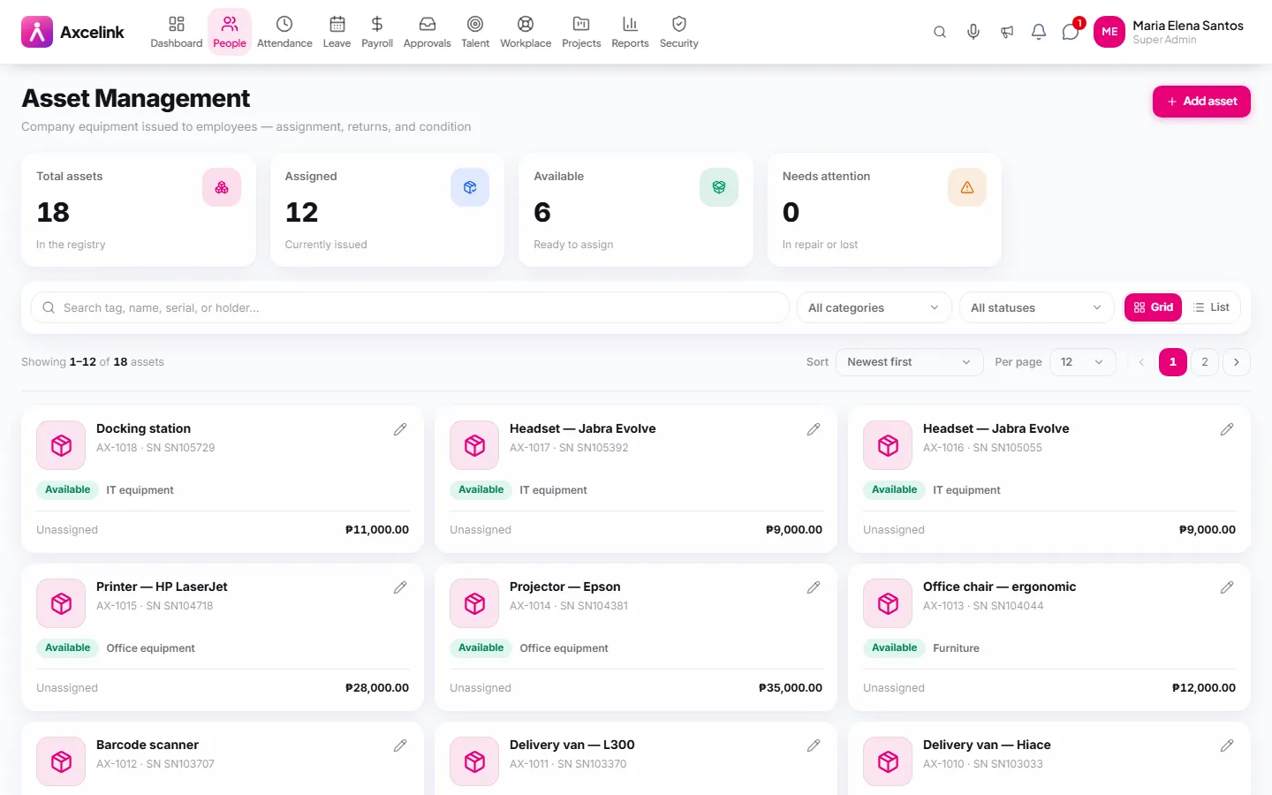
Task: Focus the asset search field
Action: coord(410,307)
